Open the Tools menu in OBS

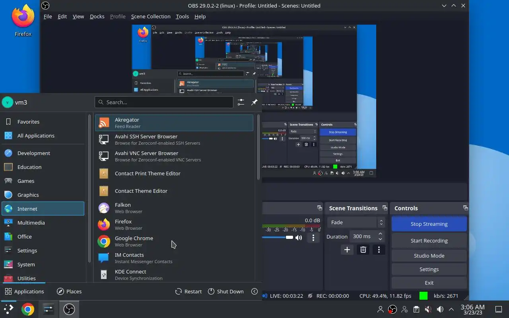coord(182,16)
